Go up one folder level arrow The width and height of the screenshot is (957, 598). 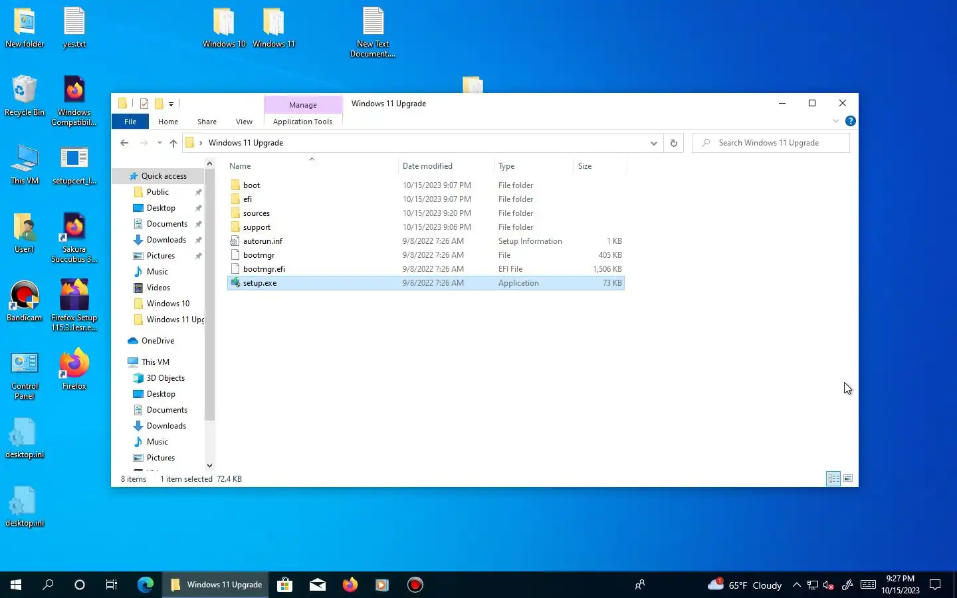(x=173, y=143)
